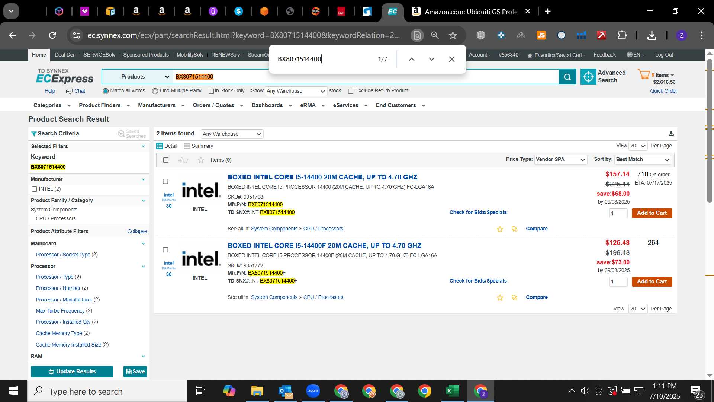This screenshot has width=714, height=402.
Task: Bookmark this page star icon
Action: (453, 35)
